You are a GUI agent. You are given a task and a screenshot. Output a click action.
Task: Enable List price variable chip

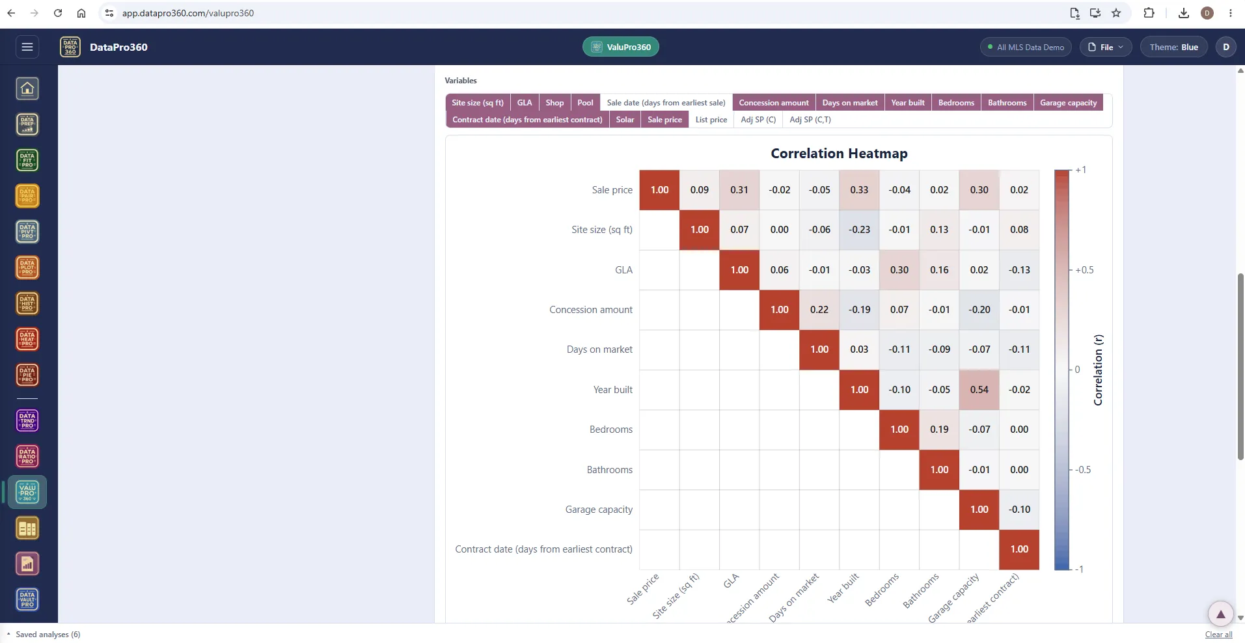tap(711, 120)
